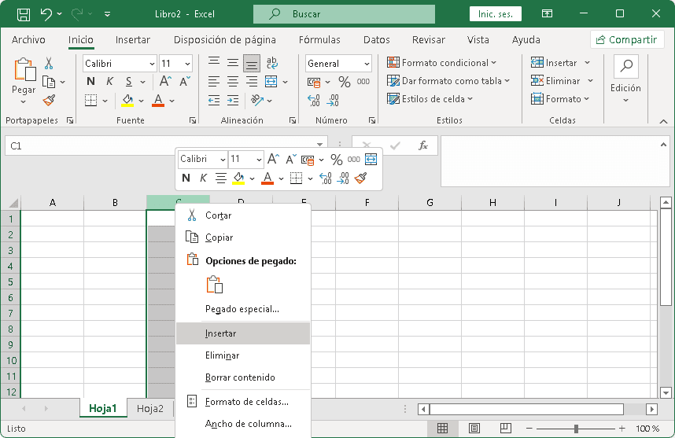Screen dimensions: 675x438
Task: Click thousands separator 000 in ribbon
Action: (363, 82)
